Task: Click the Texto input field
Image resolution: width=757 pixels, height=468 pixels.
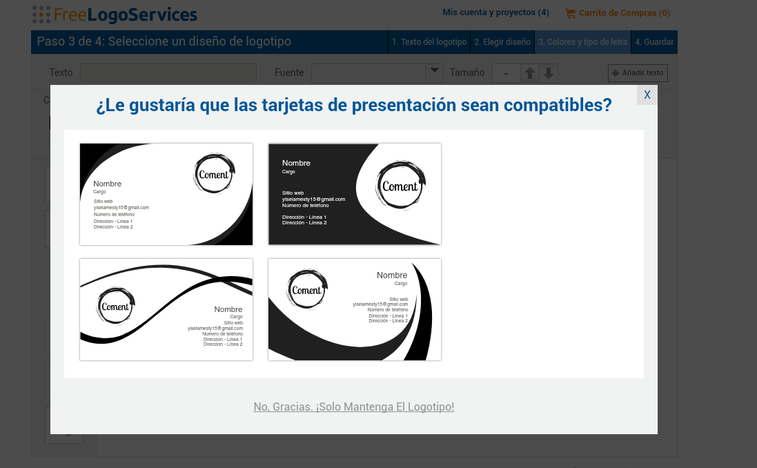Action: 168,73
